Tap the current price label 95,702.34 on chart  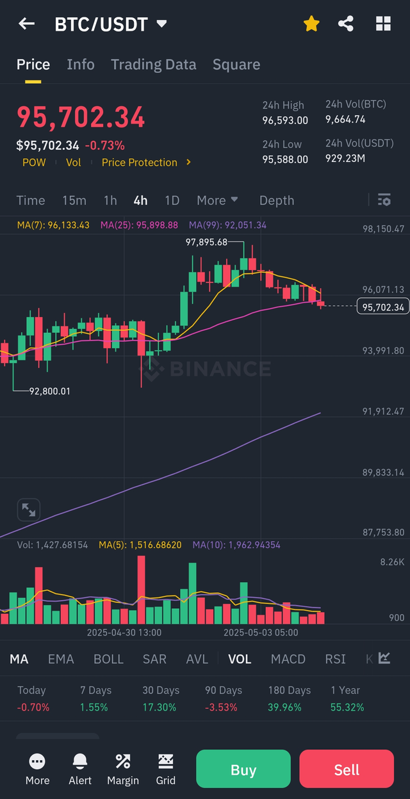pos(383,307)
